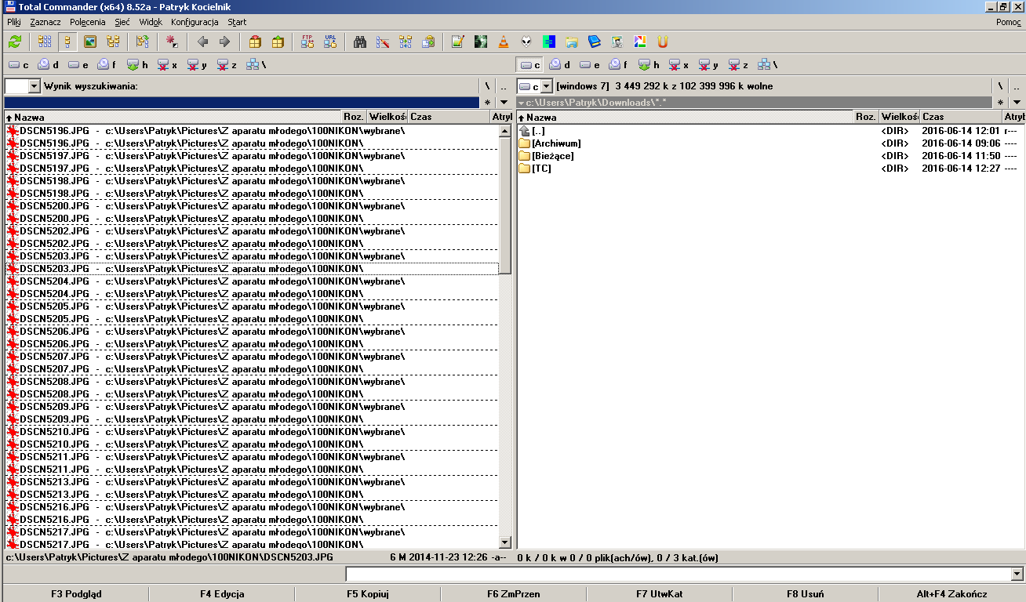1026x602 pixels.
Task: Open Find files binoculars icon
Action: click(x=361, y=42)
